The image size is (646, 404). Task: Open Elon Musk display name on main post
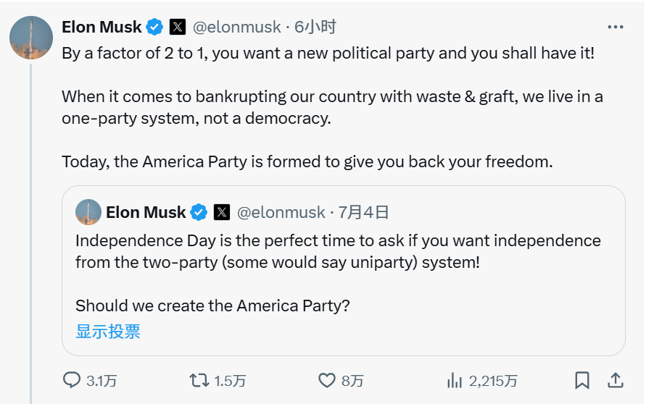coord(102,28)
